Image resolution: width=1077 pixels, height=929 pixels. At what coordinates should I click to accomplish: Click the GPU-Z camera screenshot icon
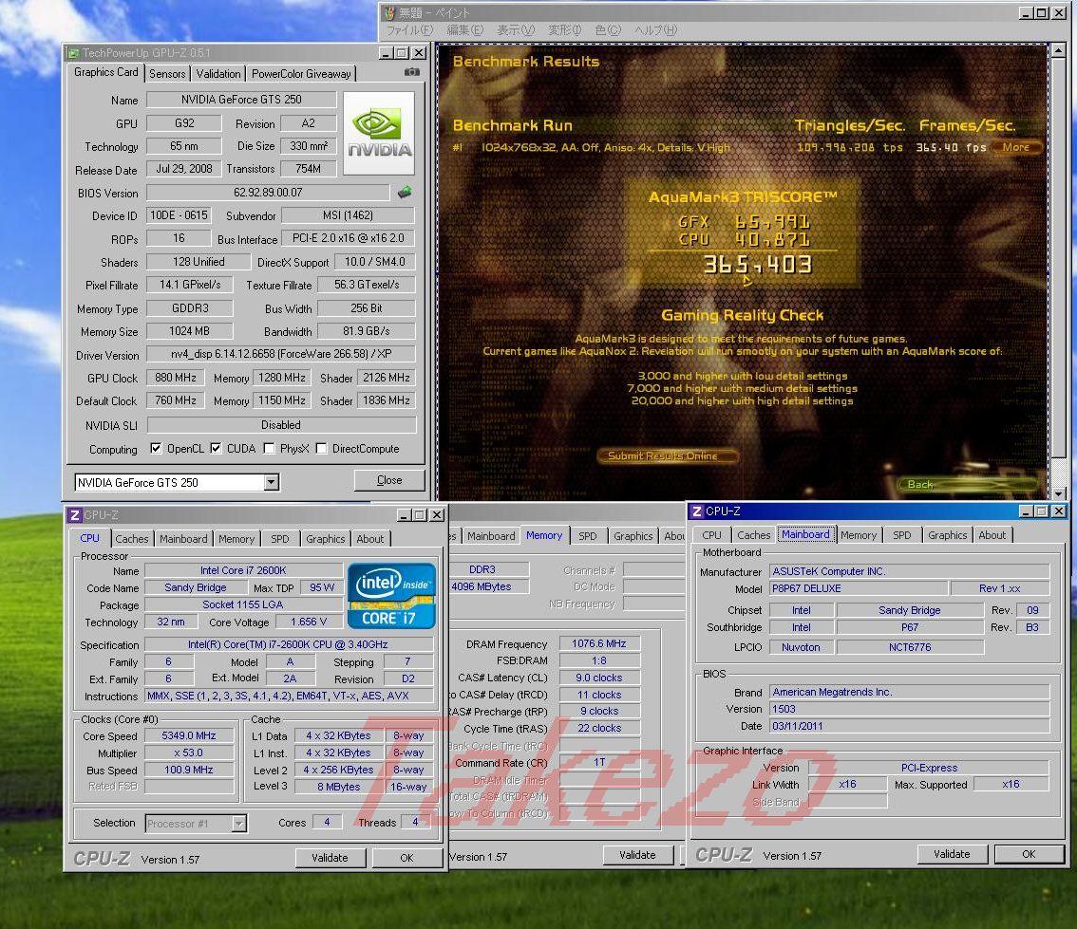(x=411, y=72)
